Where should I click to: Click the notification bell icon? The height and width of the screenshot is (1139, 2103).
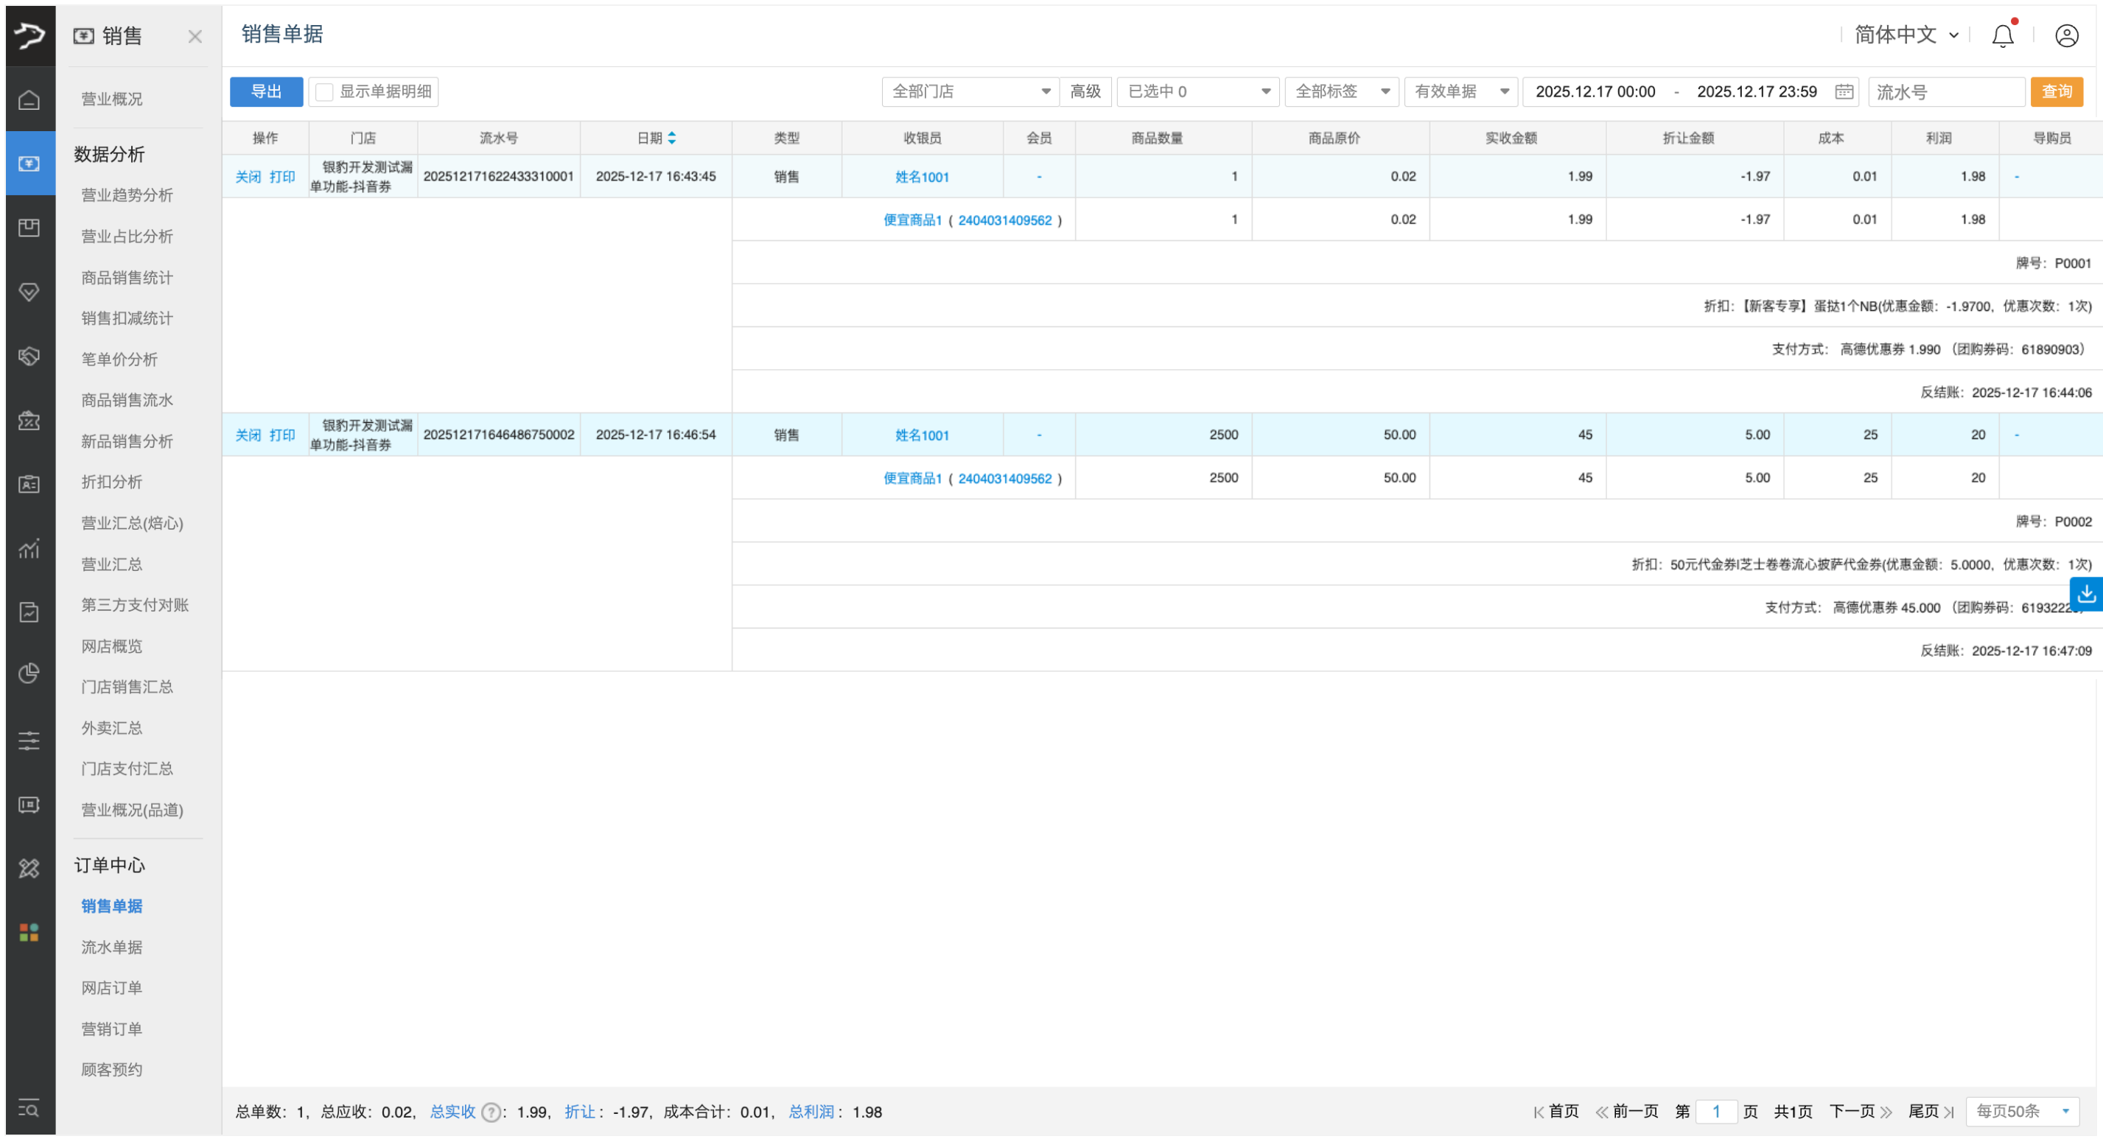click(2002, 35)
